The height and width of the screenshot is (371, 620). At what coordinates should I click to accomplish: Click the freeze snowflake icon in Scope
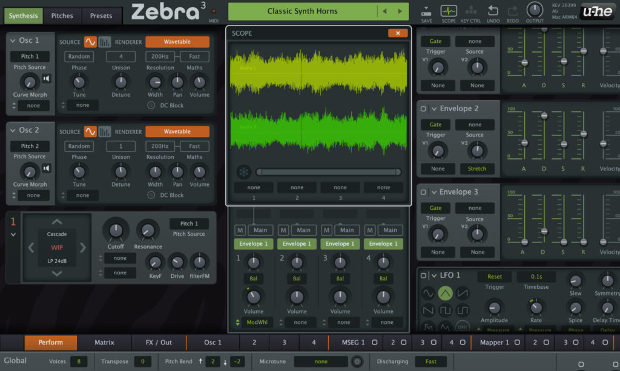(x=243, y=172)
